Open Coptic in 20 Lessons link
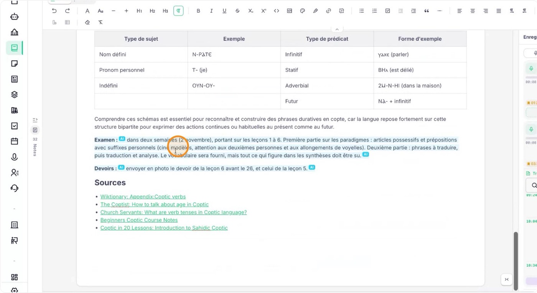 tap(164, 228)
